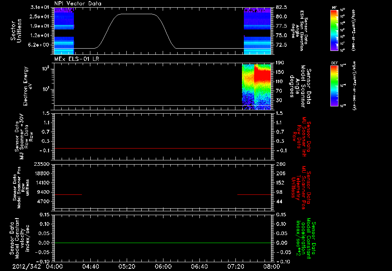Click the 'Model Scanner Pos Raw unitless' axis title
392x271 pixels.
pyautogui.click(x=21, y=188)
